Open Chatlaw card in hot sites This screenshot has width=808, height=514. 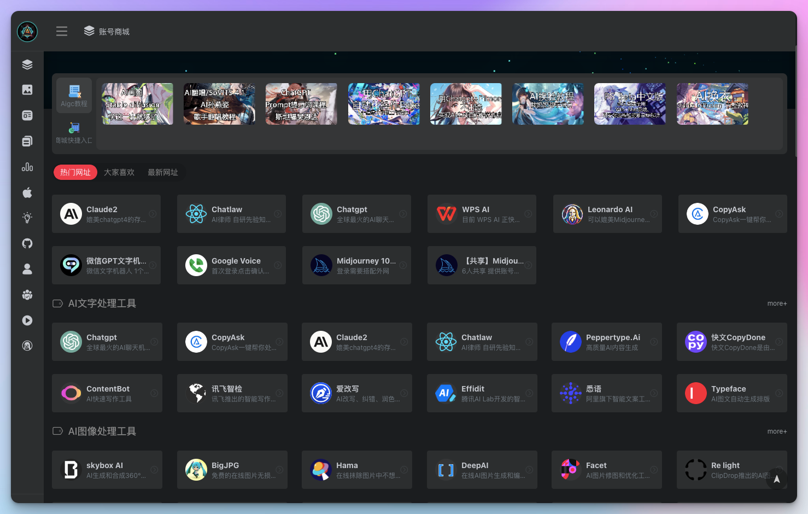231,214
